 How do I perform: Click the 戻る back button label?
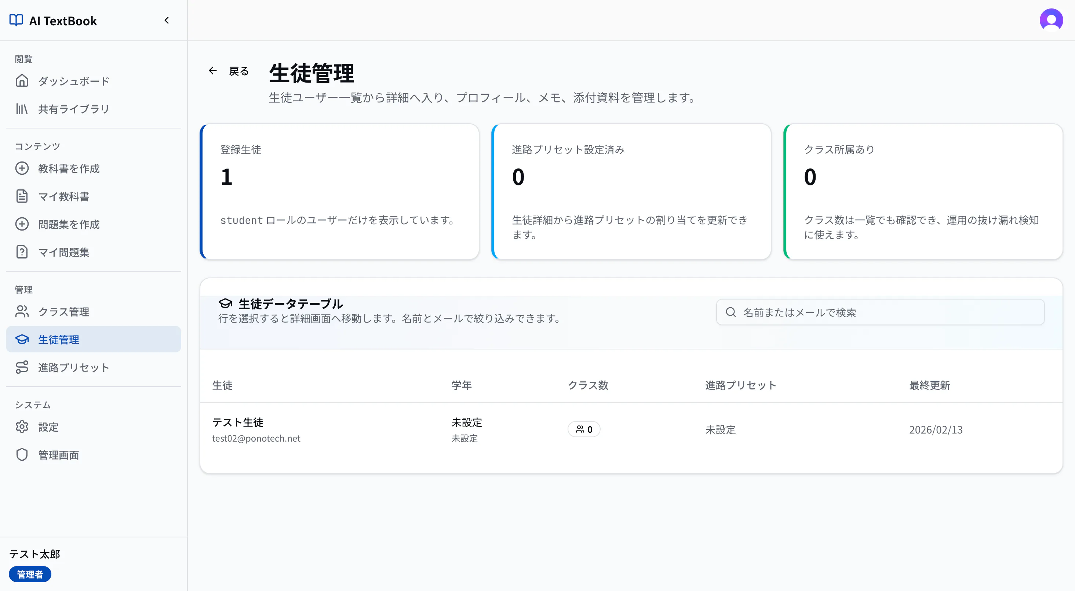point(239,71)
